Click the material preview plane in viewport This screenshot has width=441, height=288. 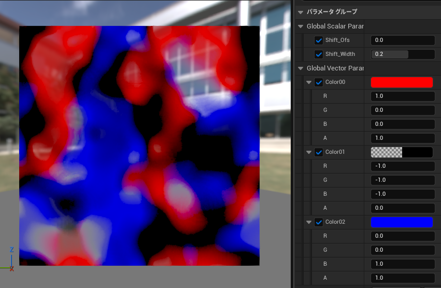tap(139, 146)
